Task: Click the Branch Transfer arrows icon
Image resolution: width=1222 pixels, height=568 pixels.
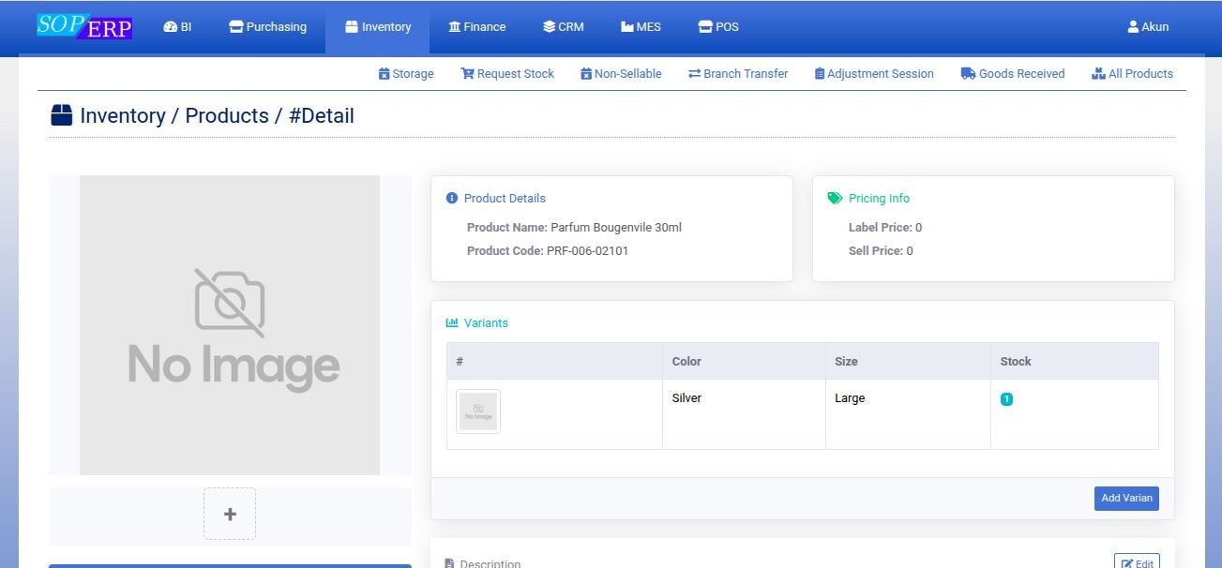Action: [694, 73]
